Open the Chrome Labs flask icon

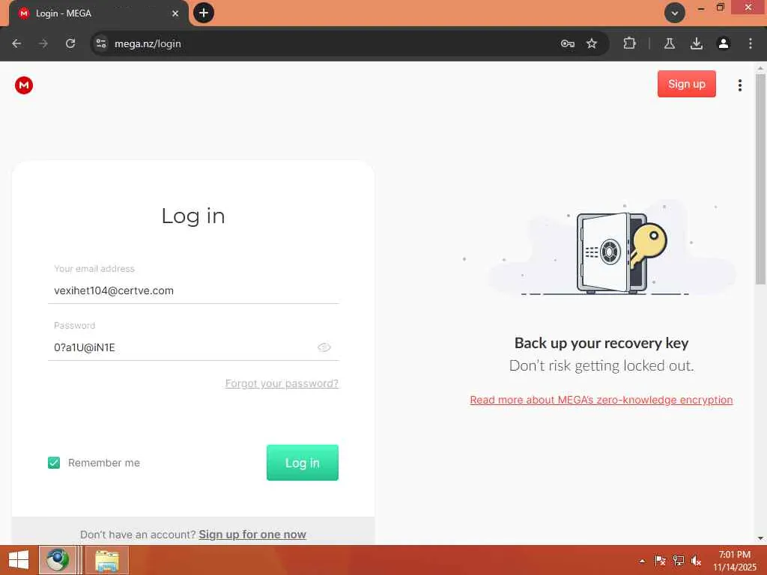click(x=669, y=43)
